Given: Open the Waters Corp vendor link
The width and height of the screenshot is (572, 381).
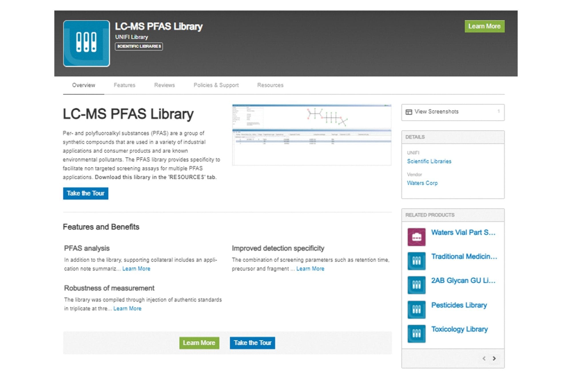Looking at the screenshot, I should pyautogui.click(x=422, y=183).
